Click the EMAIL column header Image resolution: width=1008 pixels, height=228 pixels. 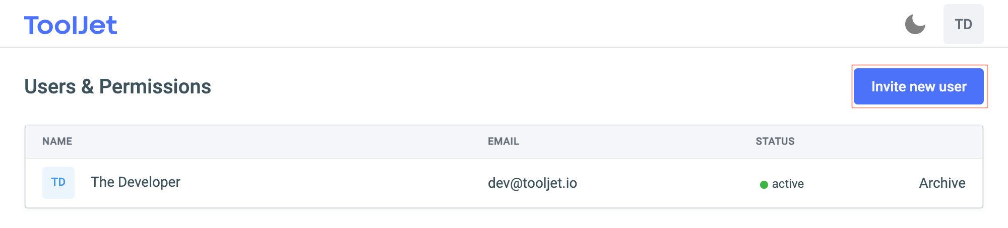pos(503,142)
